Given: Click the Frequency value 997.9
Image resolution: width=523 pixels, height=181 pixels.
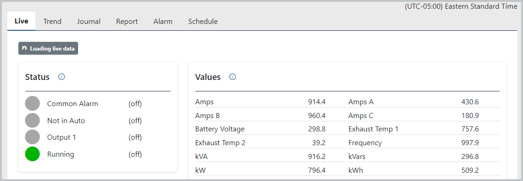Looking at the screenshot, I should (x=470, y=143).
